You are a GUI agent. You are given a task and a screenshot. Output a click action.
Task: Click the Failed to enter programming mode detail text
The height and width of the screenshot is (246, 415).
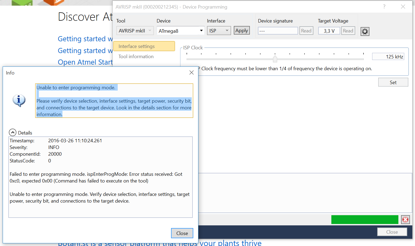pyautogui.click(x=96, y=177)
